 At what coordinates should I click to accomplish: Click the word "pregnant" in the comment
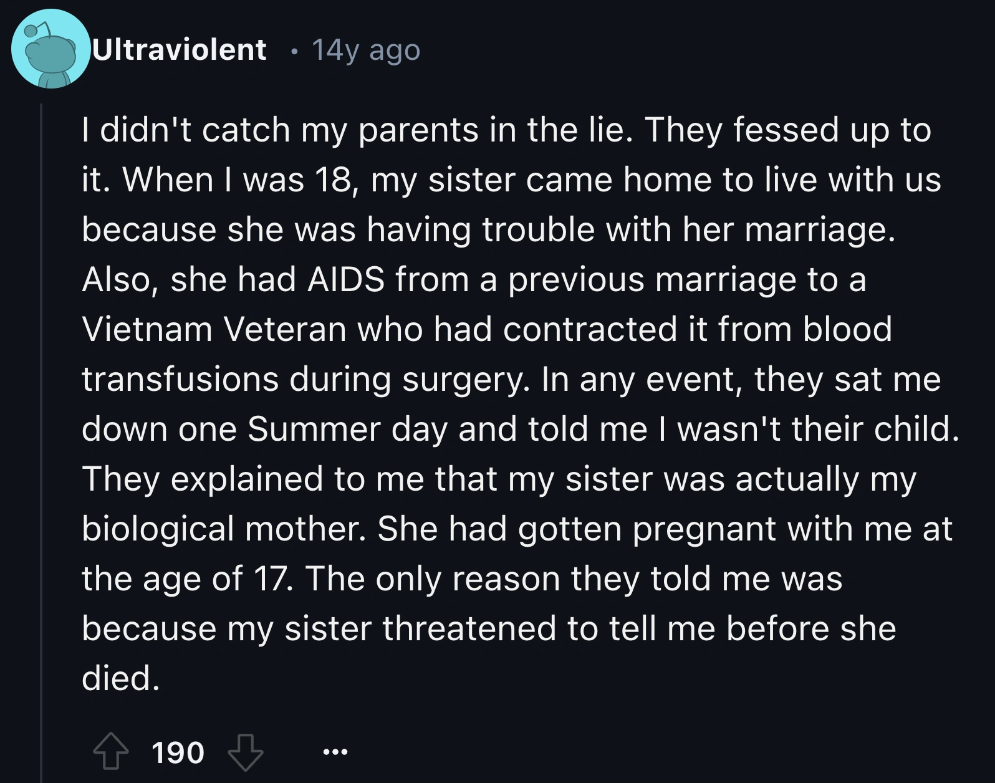704,529
